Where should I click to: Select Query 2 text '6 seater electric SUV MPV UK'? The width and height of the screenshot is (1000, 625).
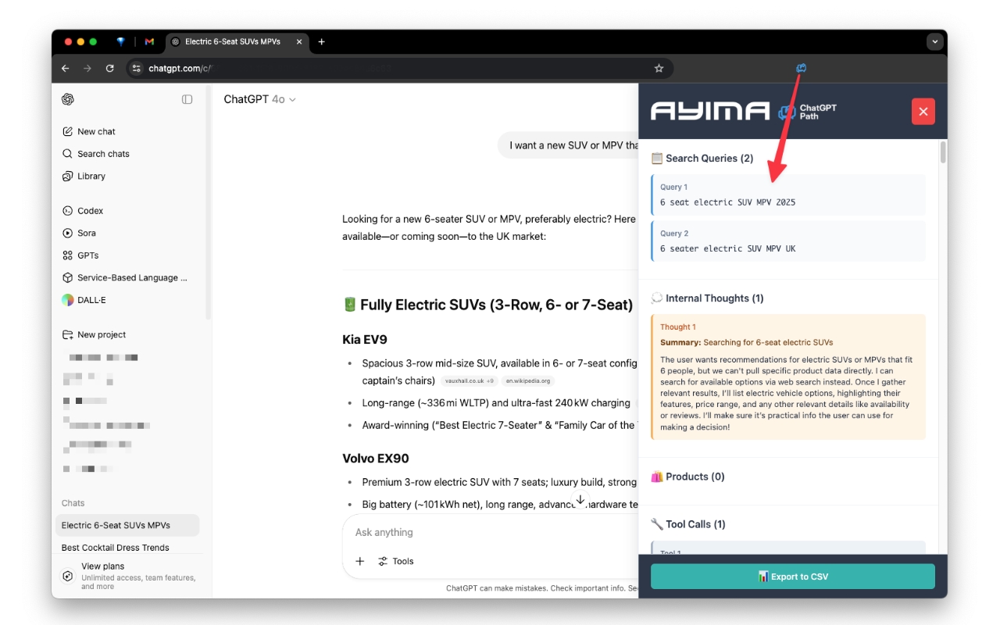tap(728, 248)
